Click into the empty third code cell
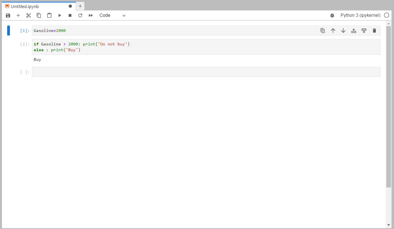 pos(206,72)
